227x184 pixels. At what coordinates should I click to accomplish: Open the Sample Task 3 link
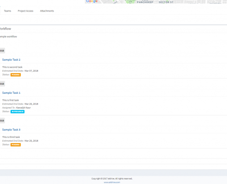click(11, 130)
